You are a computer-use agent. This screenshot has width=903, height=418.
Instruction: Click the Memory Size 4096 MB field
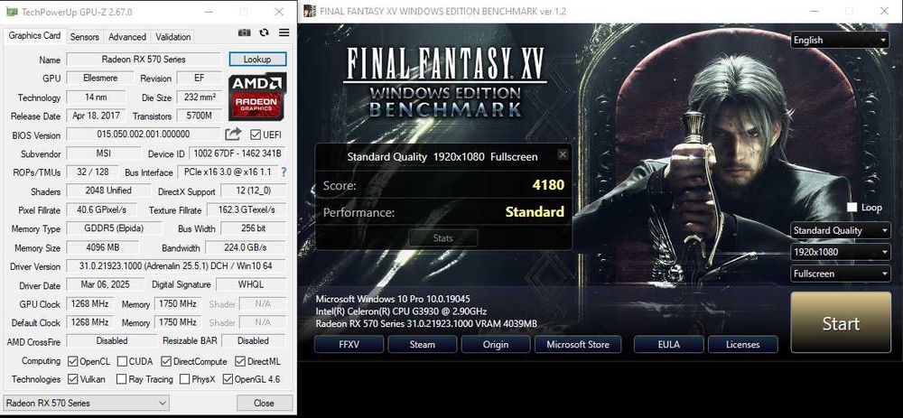tap(103, 247)
